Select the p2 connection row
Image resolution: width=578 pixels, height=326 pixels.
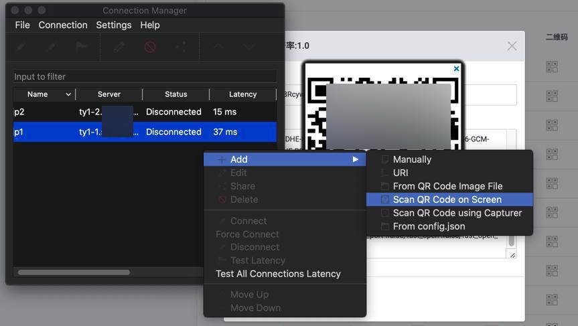point(145,112)
